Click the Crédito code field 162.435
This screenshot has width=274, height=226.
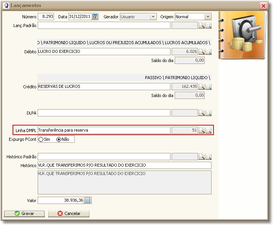(x=185, y=86)
